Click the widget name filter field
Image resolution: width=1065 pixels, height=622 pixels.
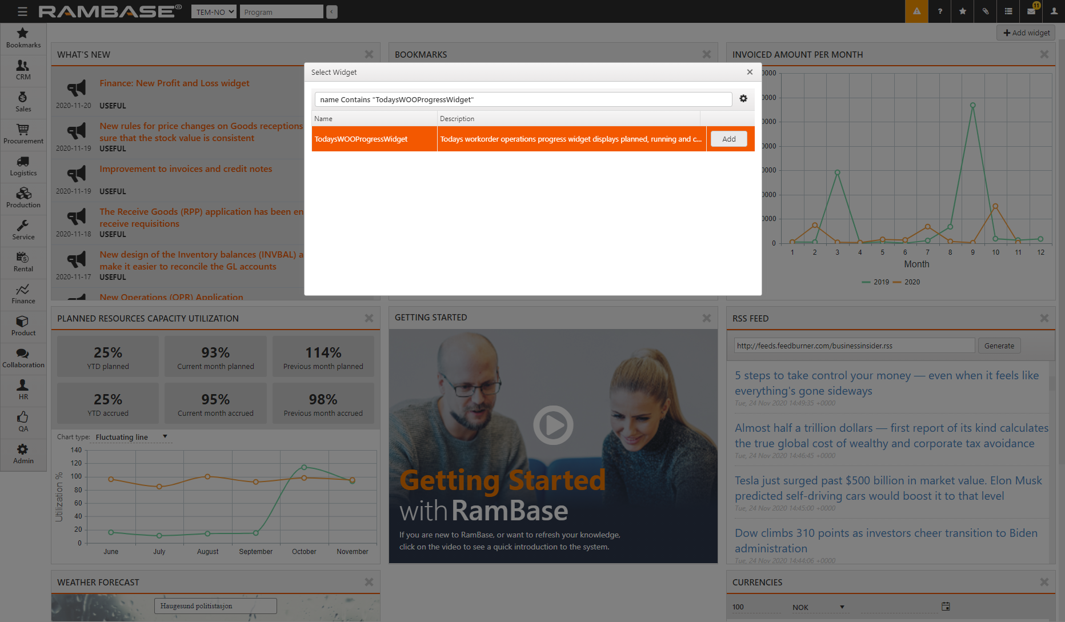point(523,99)
